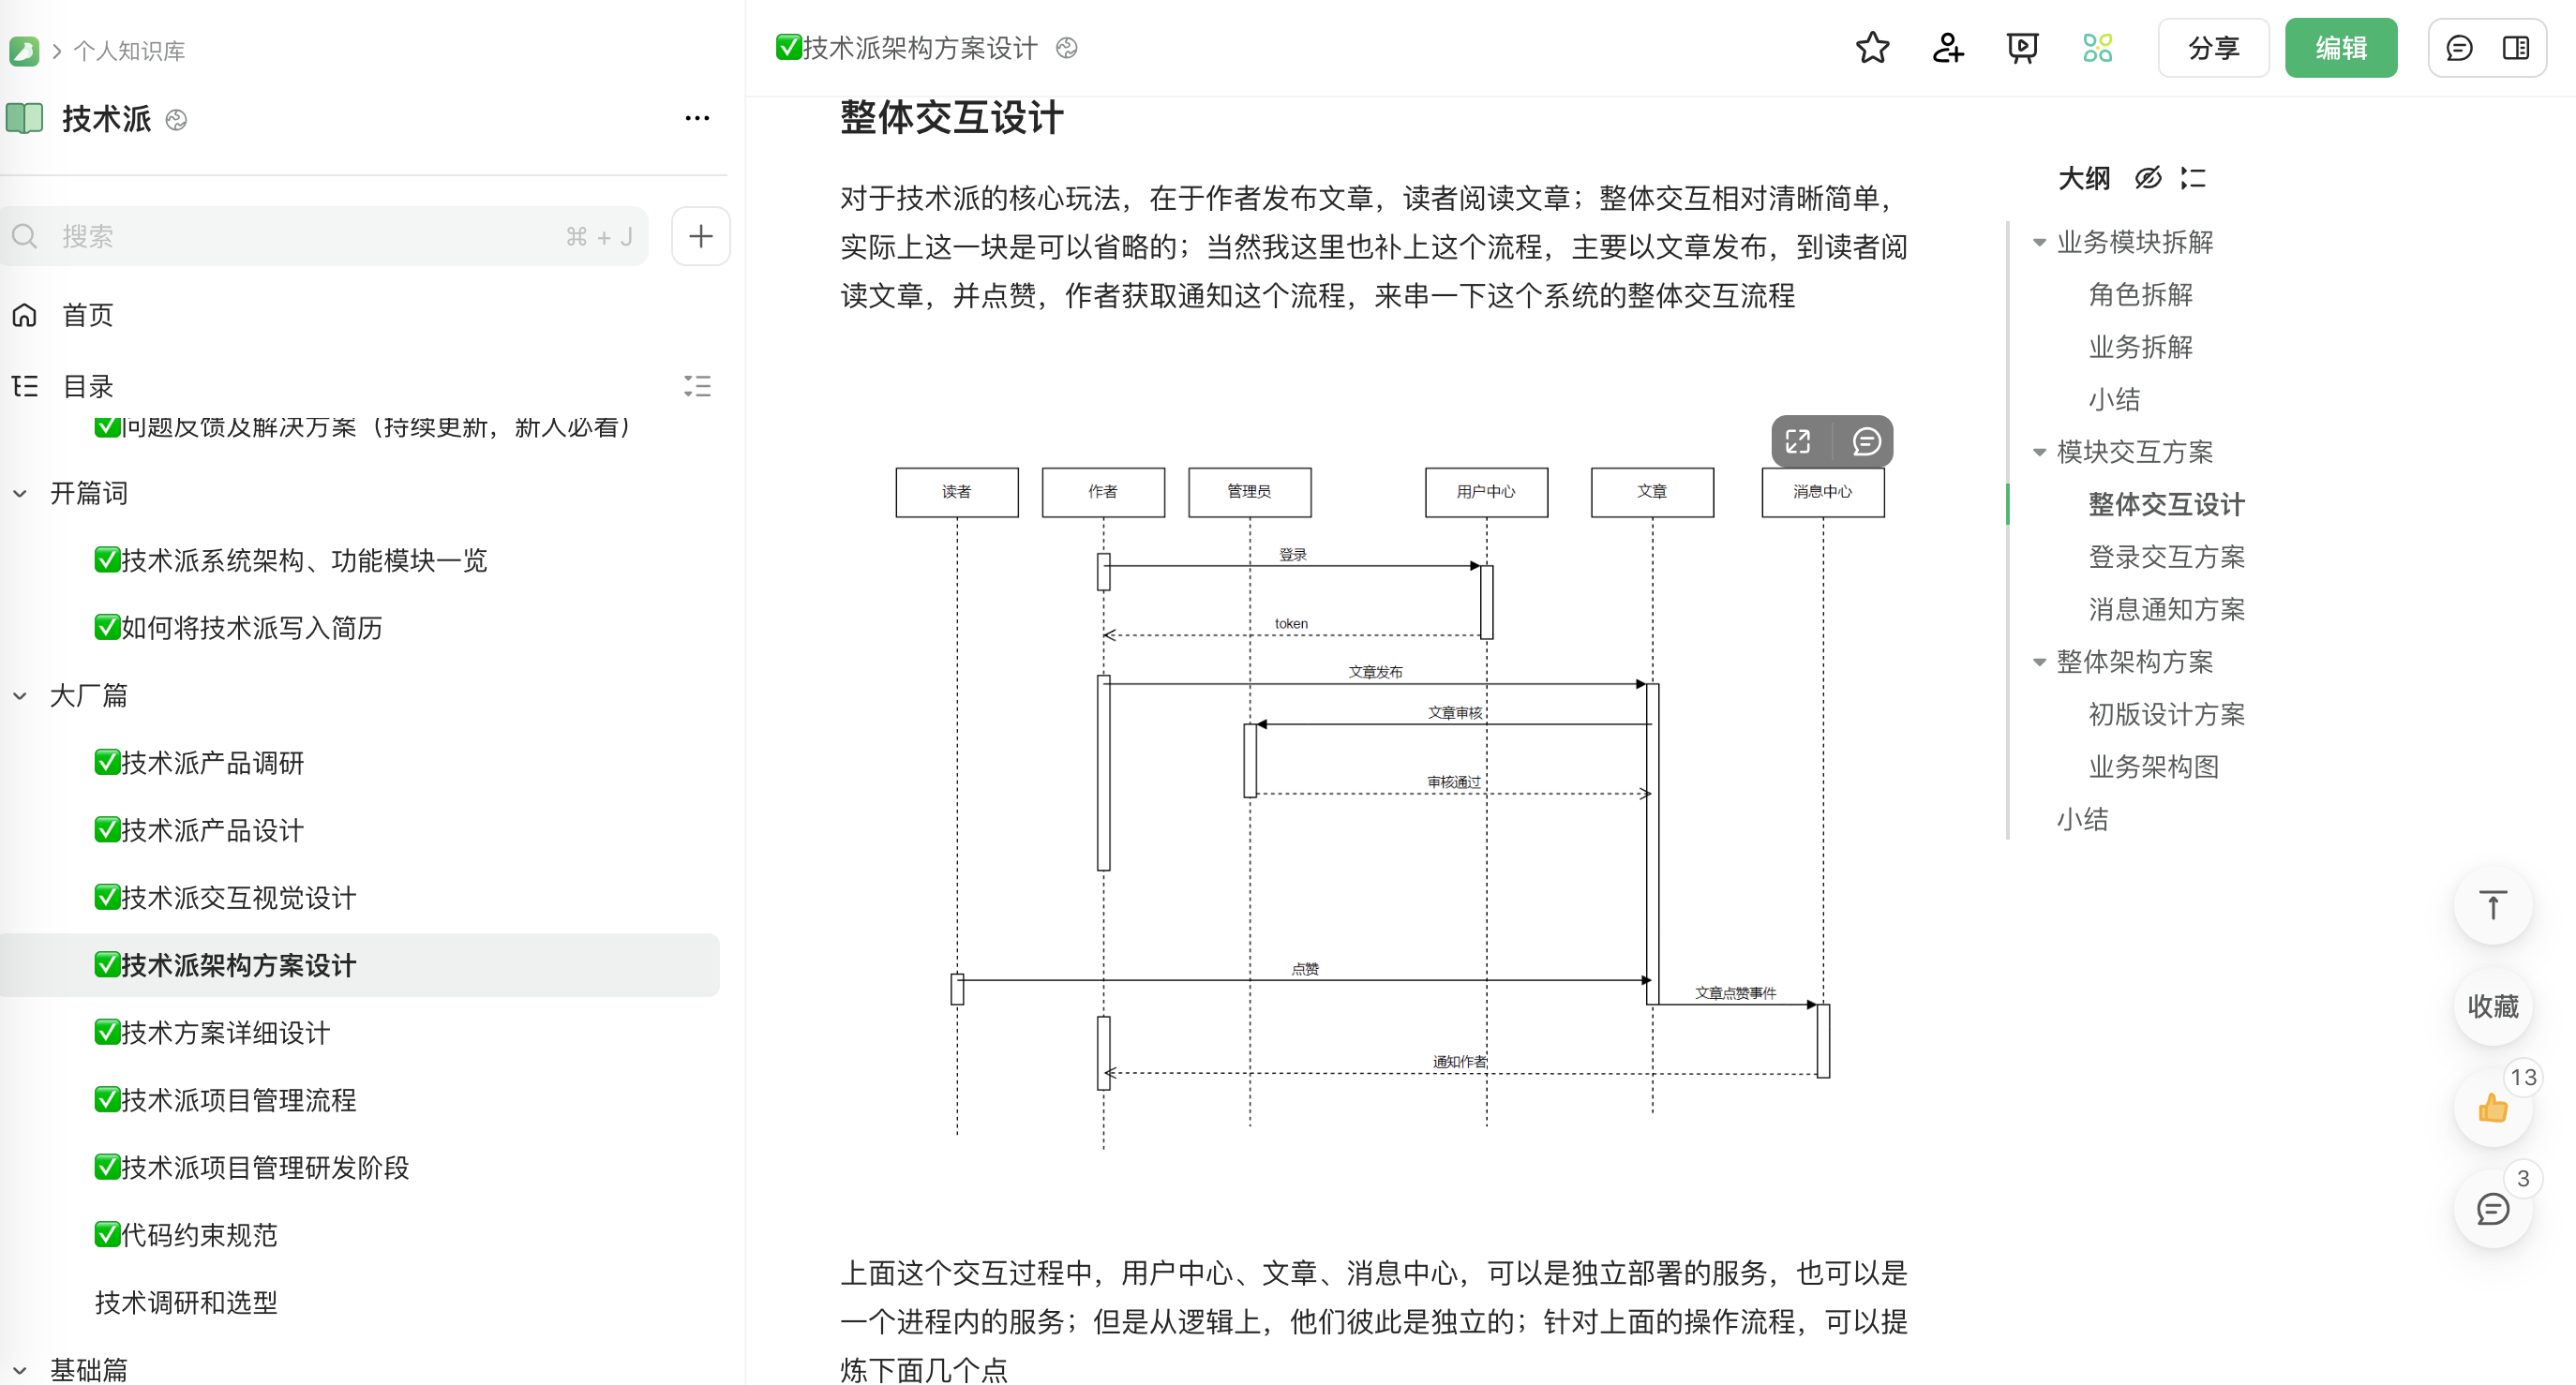Screen dimensions: 2576x1385
Task: Star this document with the favorite icon
Action: (x=1872, y=48)
